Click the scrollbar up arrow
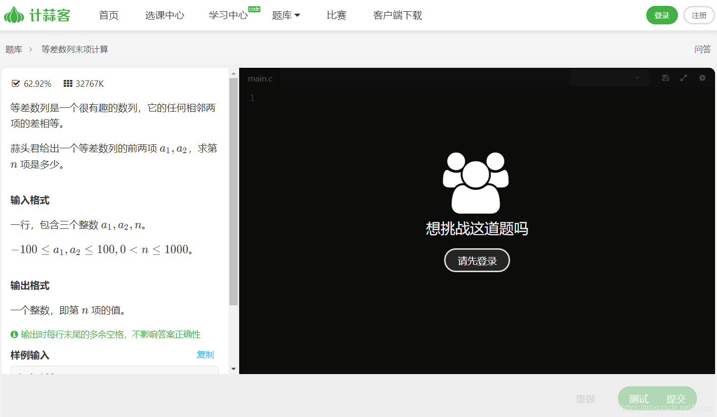Viewport: 717px width, 417px height. tap(233, 73)
